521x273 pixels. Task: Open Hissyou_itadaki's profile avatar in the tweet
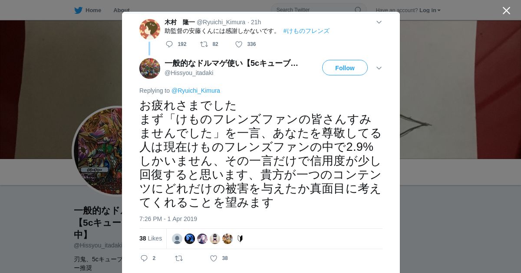tap(150, 68)
